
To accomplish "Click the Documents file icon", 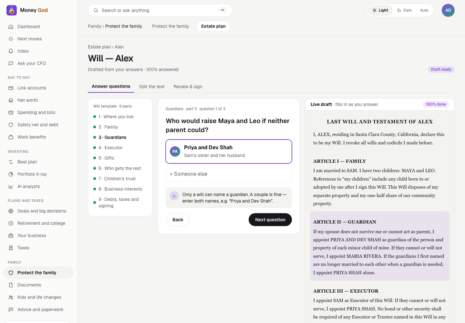I will (x=11, y=285).
